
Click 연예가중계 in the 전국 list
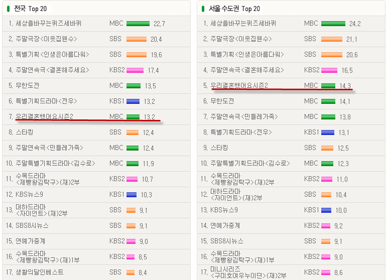(x=31, y=241)
